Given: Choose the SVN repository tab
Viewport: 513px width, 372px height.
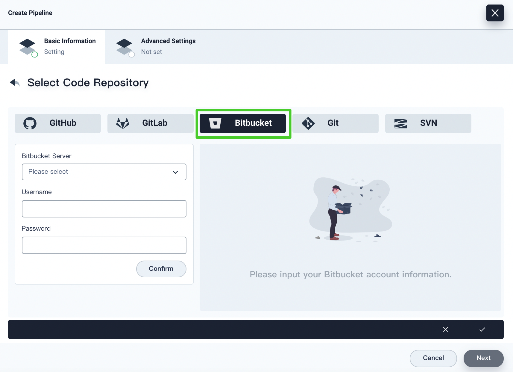Looking at the screenshot, I should click(x=428, y=123).
